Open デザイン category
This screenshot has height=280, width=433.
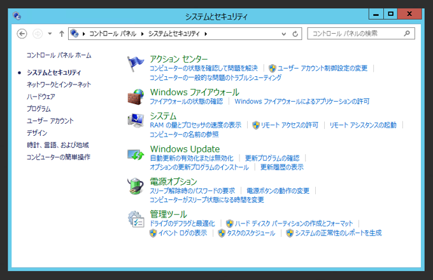point(37,133)
